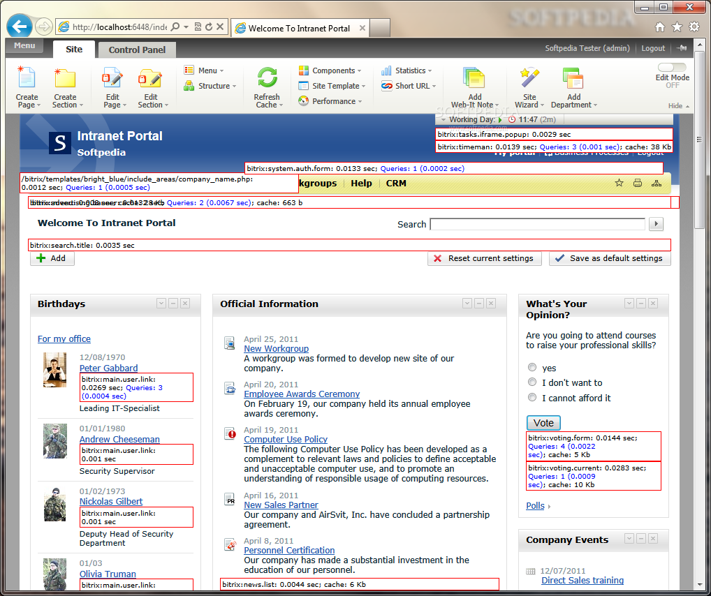Select 'I don't want to' option

[x=532, y=382]
